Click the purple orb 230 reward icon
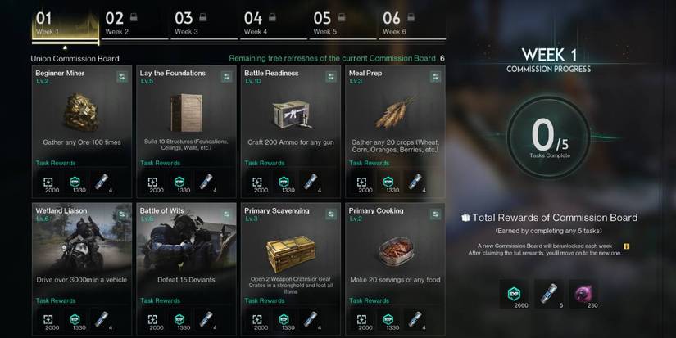Viewport: 676px width, 338px height. click(583, 294)
